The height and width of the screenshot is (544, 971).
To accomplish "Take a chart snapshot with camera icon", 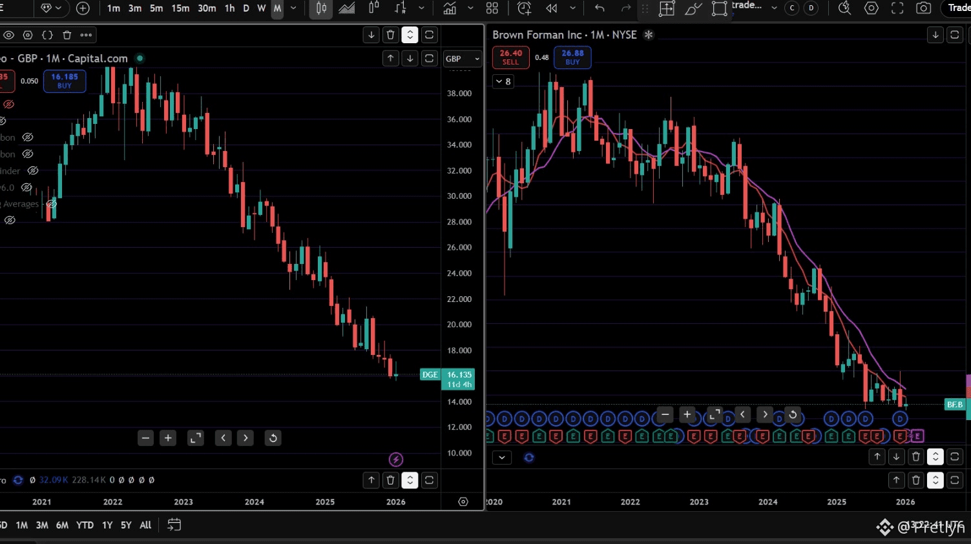I will click(924, 8).
